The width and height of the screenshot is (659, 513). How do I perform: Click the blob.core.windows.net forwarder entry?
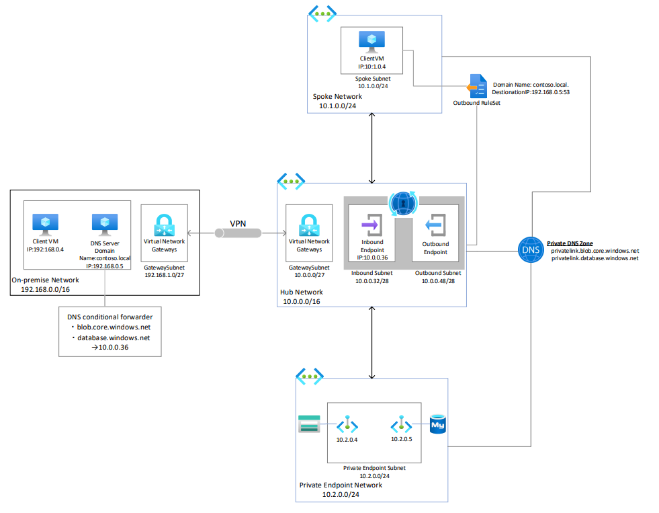(x=113, y=327)
